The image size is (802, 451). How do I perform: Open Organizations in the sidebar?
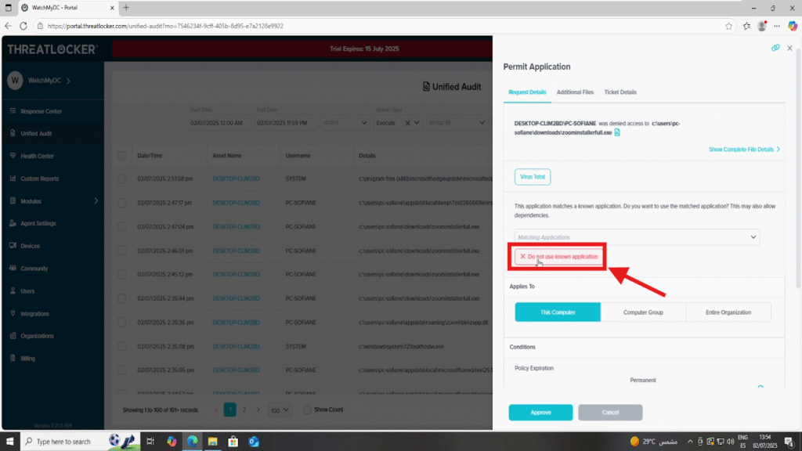point(37,336)
